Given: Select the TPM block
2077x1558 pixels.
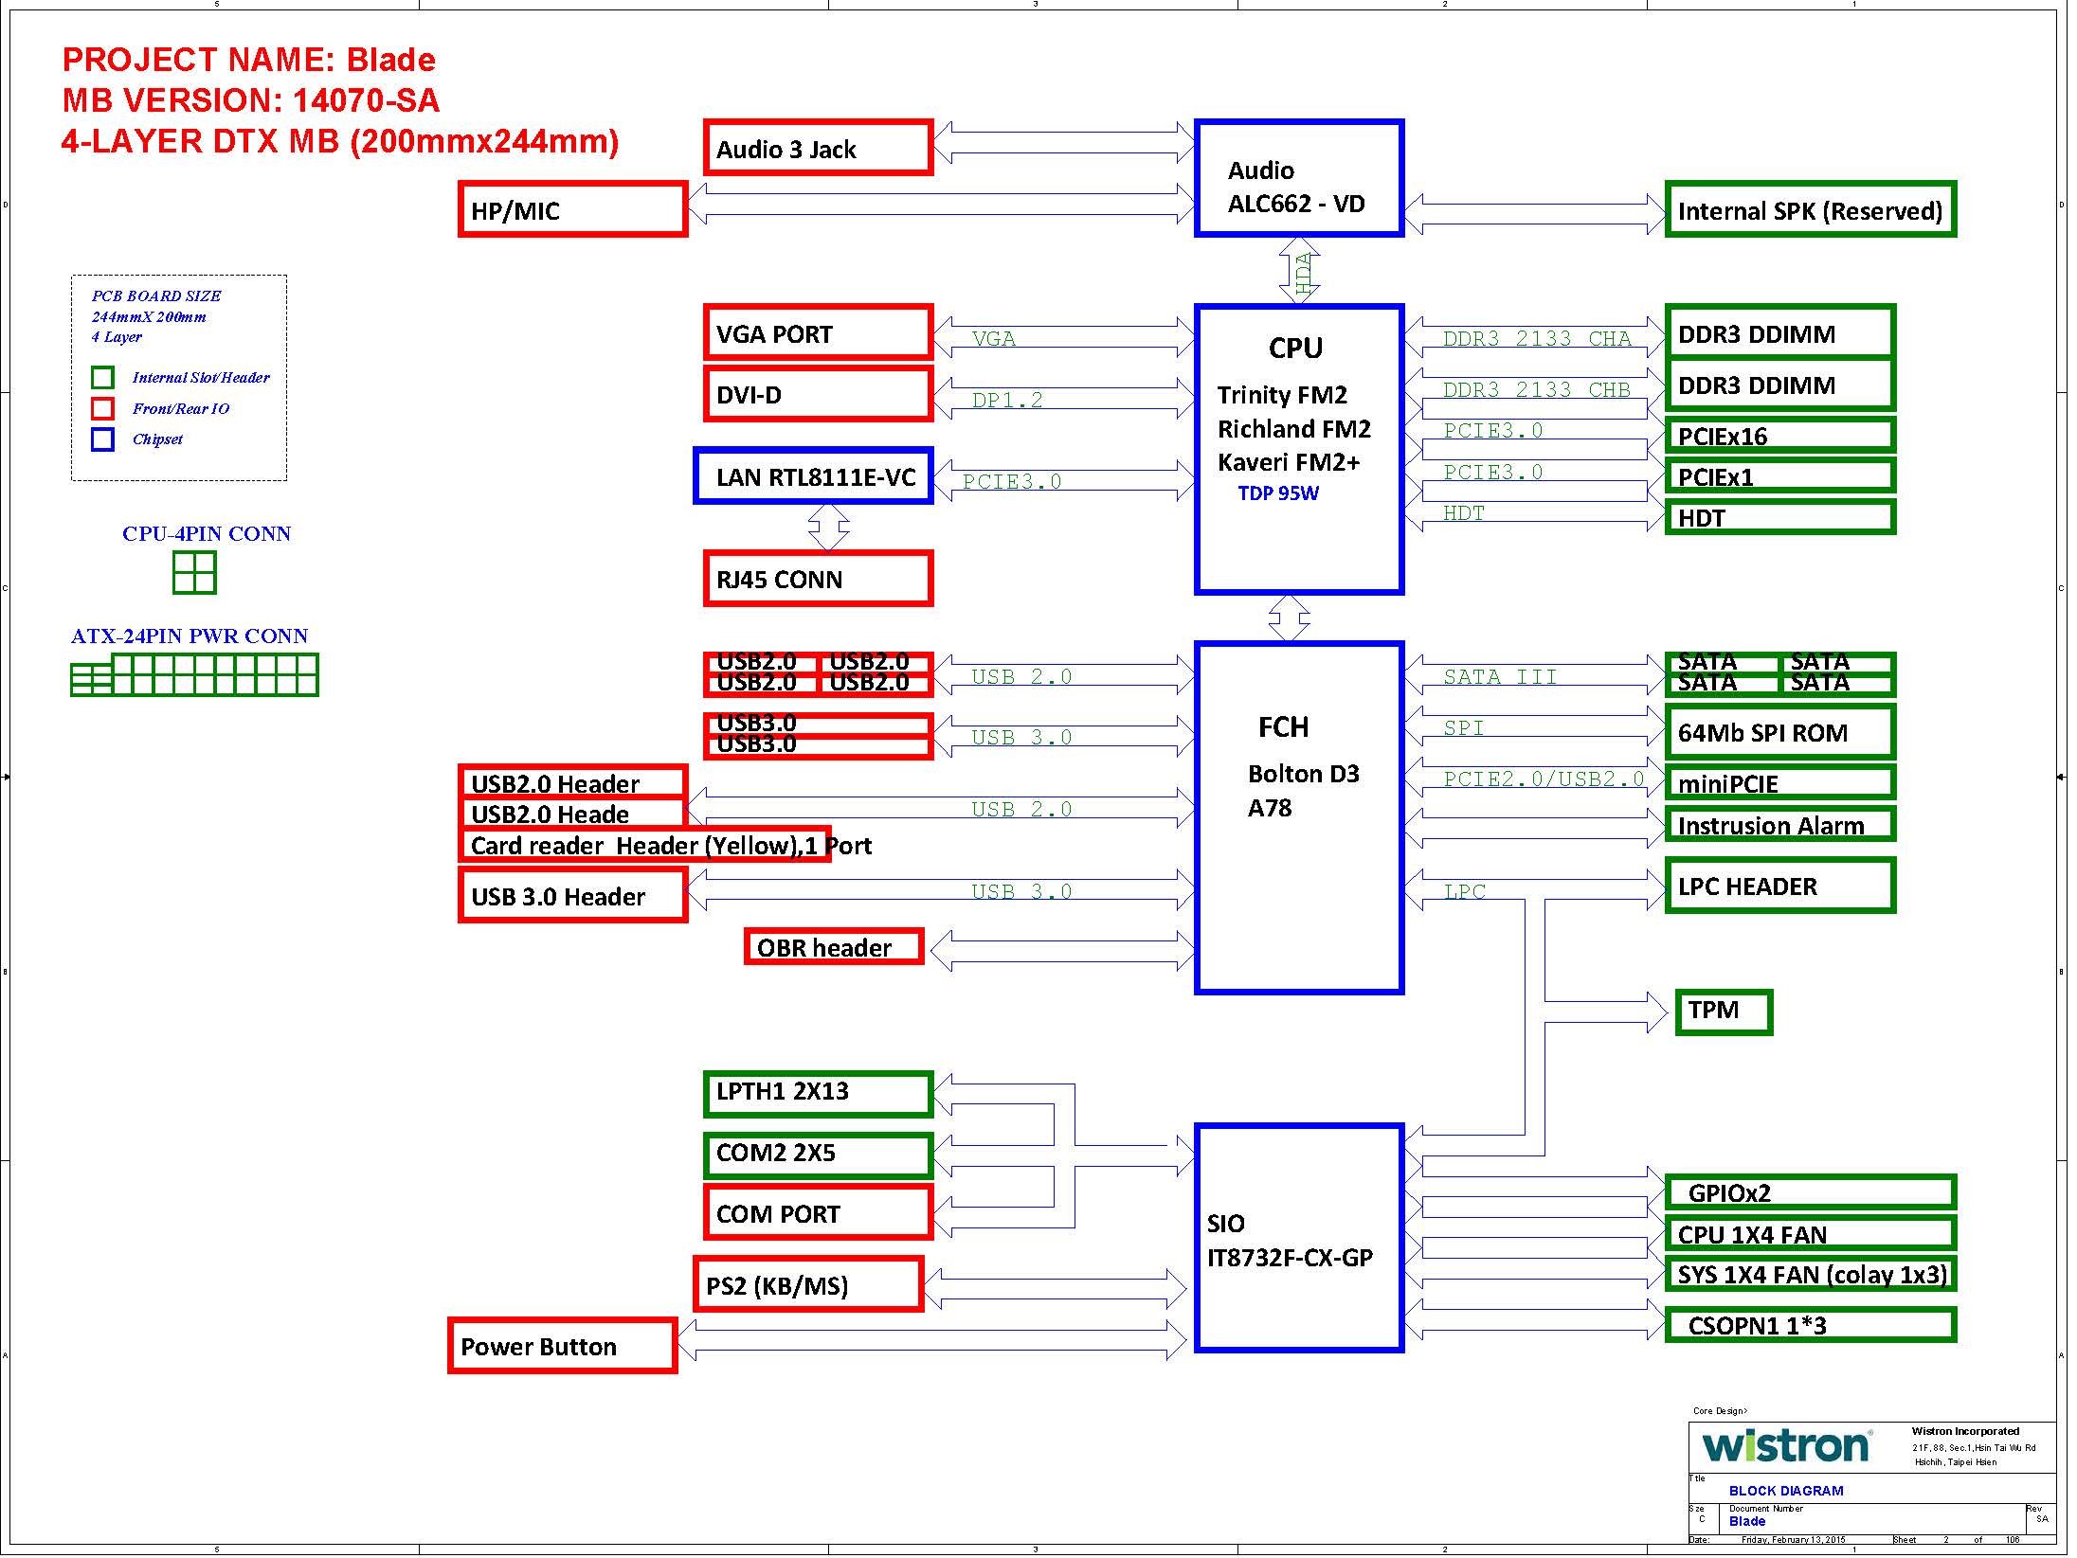Looking at the screenshot, I should [x=1724, y=1012].
